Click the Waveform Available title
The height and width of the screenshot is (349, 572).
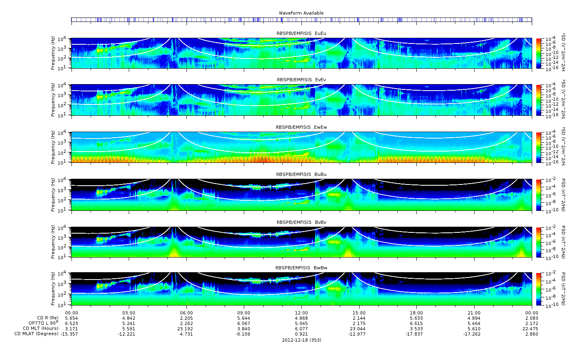(x=301, y=13)
